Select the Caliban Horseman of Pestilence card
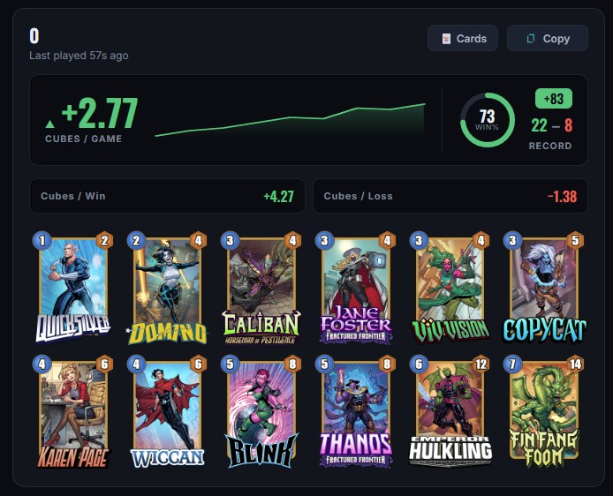The image size is (613, 496). click(x=261, y=289)
